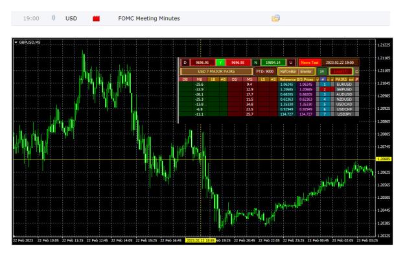This screenshot has height=257, width=405.
Task: Select the EURUSD pair row
Action: [x=344, y=85]
